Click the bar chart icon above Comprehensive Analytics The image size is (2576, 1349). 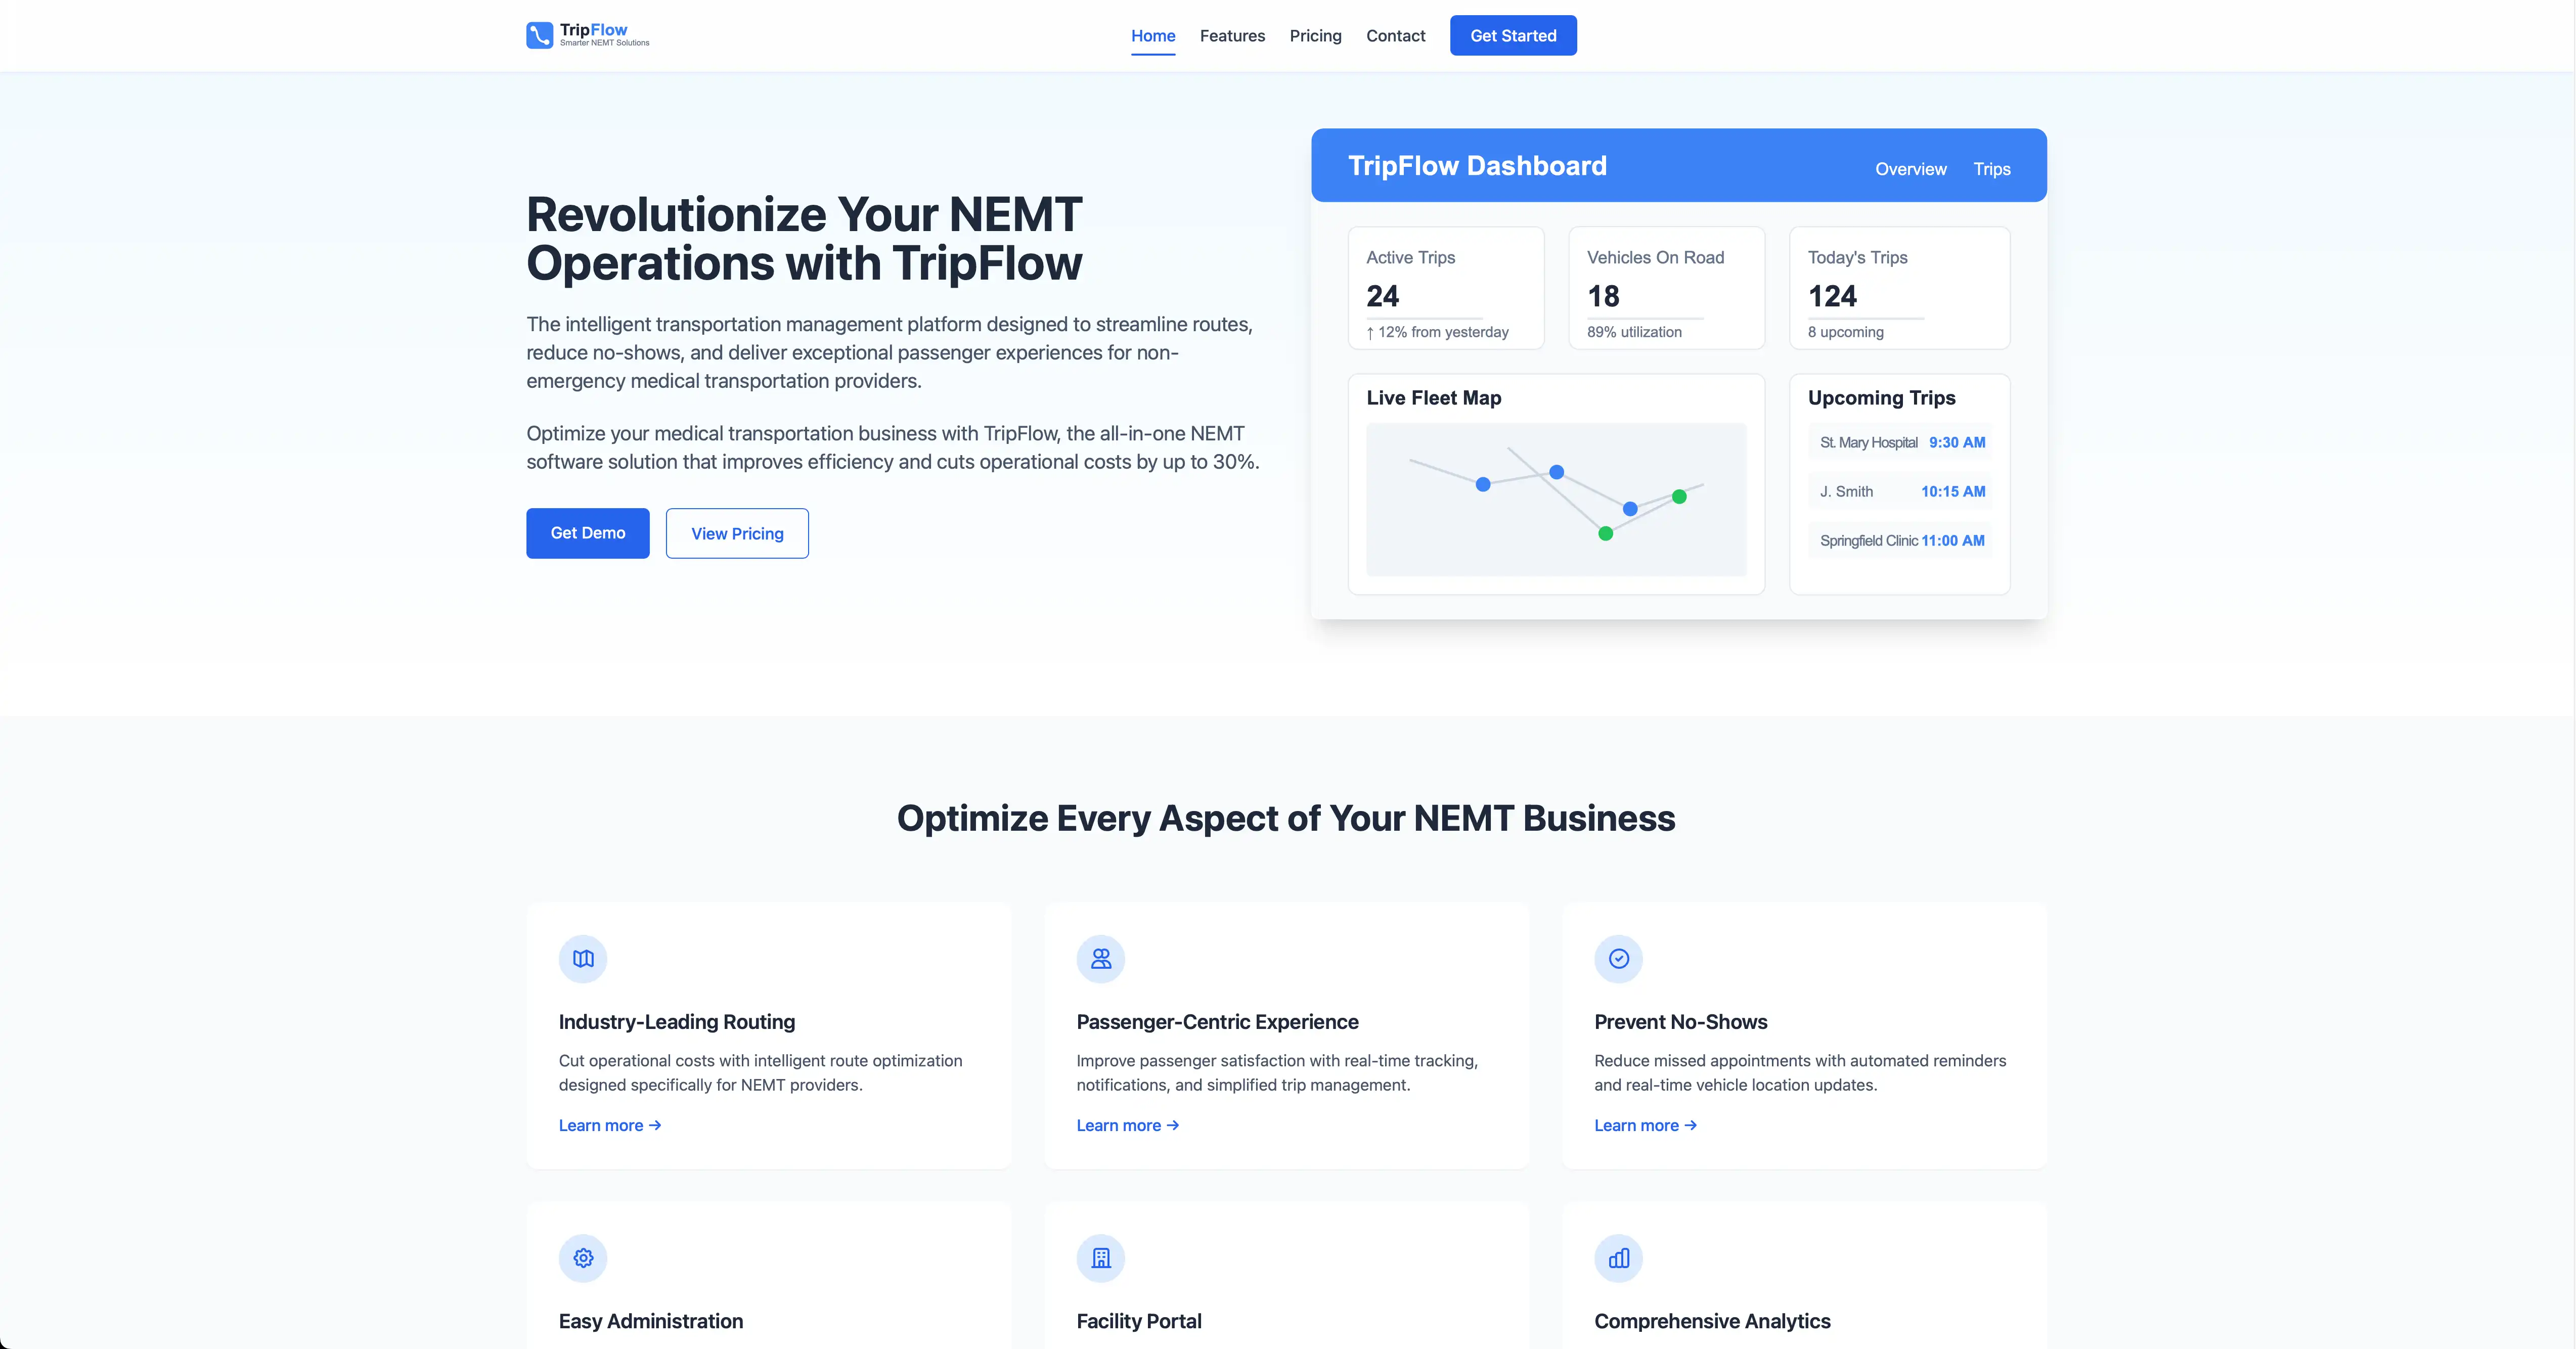[1619, 1258]
